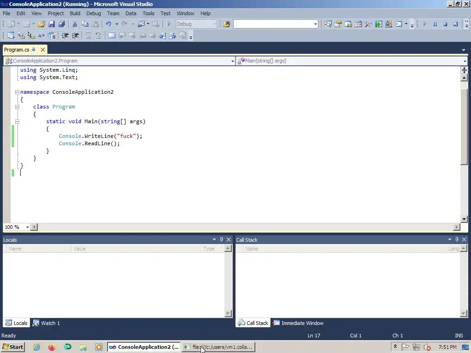Toggle auto-hide pin on Locals panel
Image resolution: width=471 pixels, height=353 pixels.
(x=221, y=239)
